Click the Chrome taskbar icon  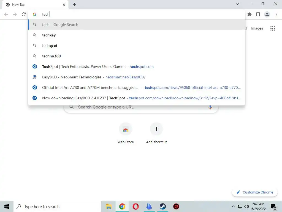[122, 206]
